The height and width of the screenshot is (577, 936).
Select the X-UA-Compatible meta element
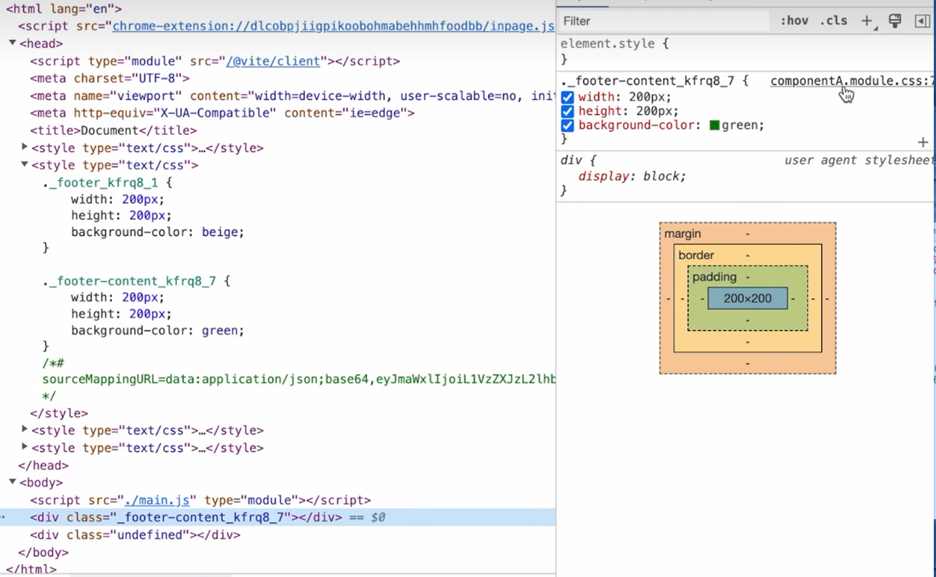pyautogui.click(x=222, y=113)
